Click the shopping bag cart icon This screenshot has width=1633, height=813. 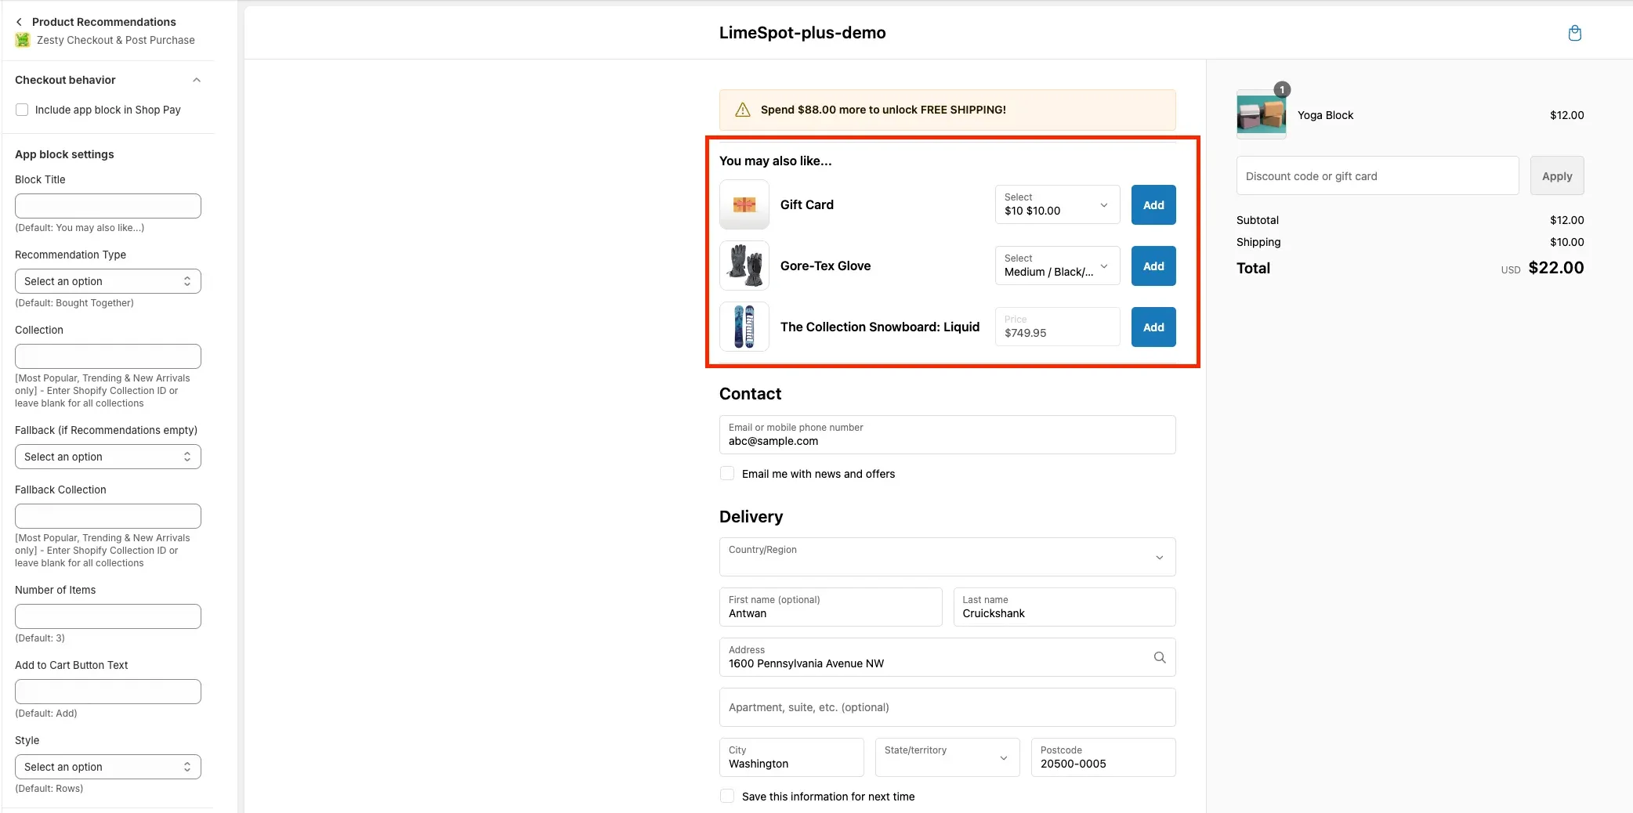point(1574,33)
